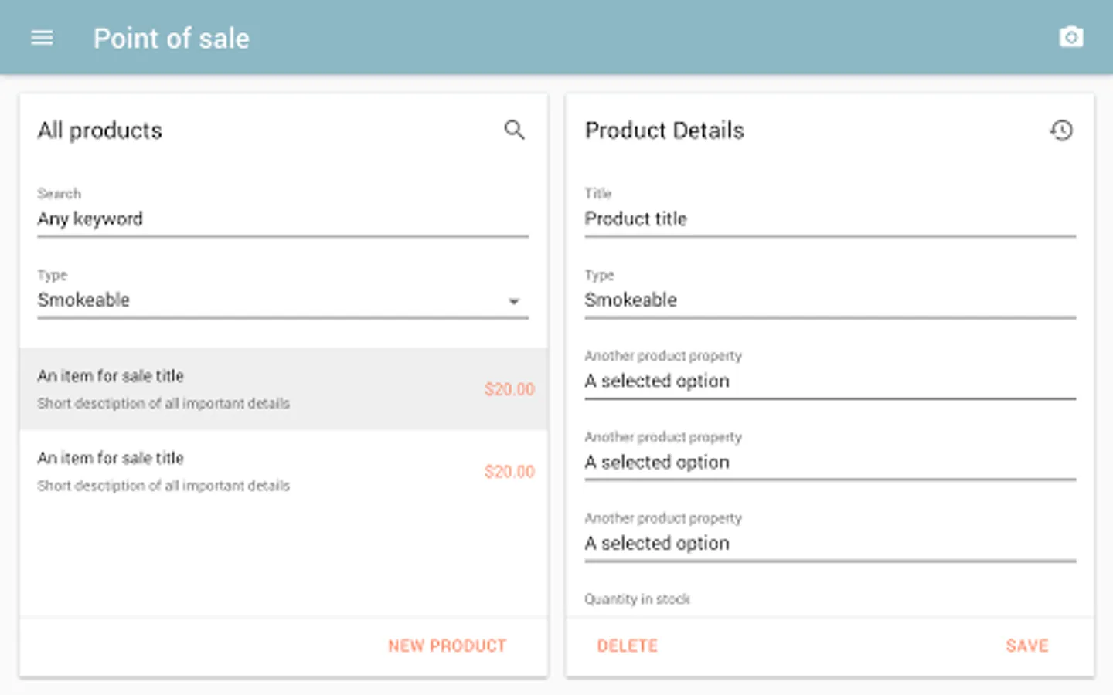
Task: Click the 'All products' panel heading
Action: (x=100, y=131)
